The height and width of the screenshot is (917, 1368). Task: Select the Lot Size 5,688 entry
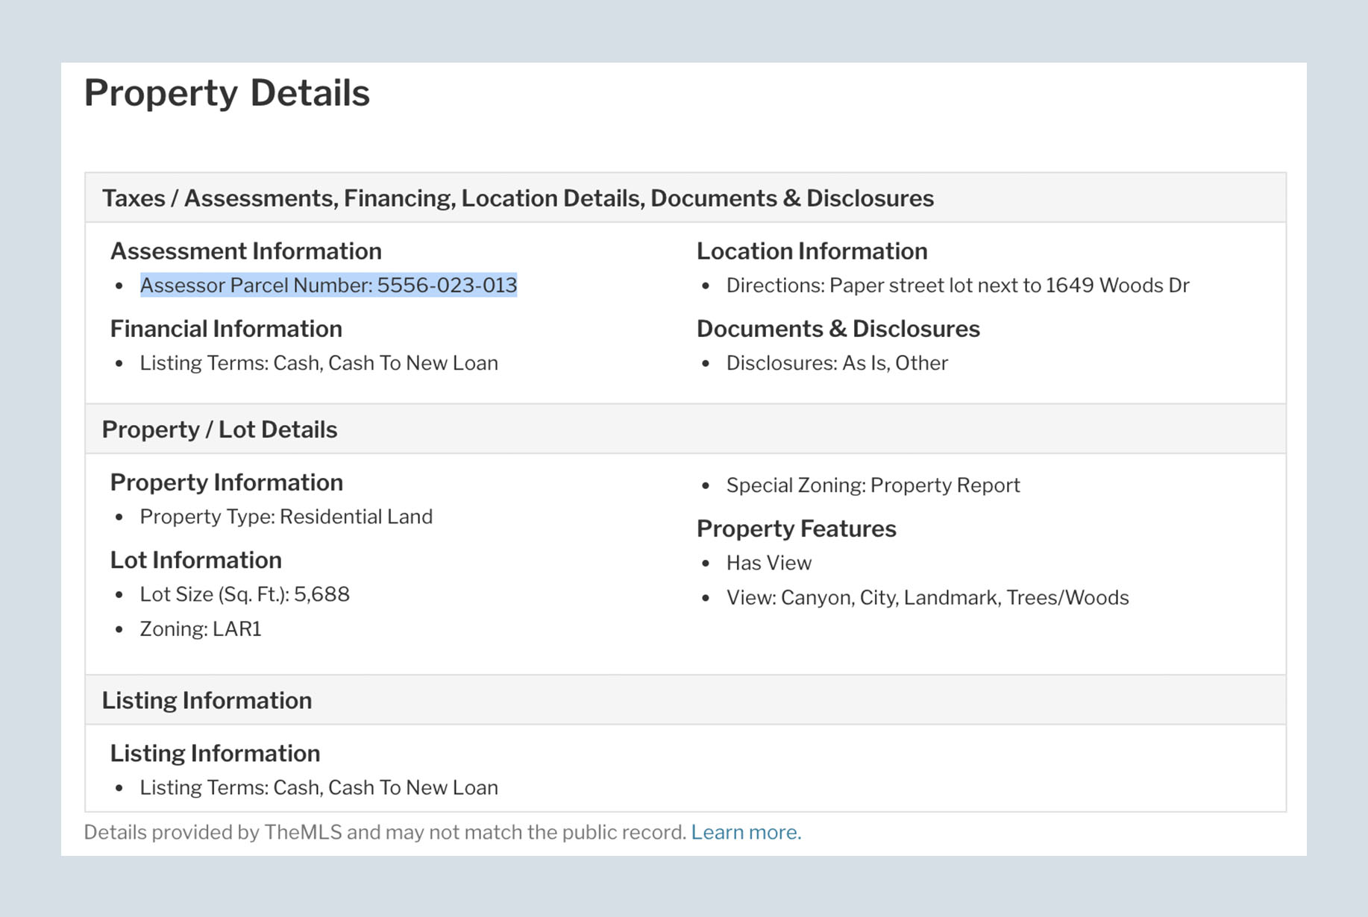pos(245,594)
